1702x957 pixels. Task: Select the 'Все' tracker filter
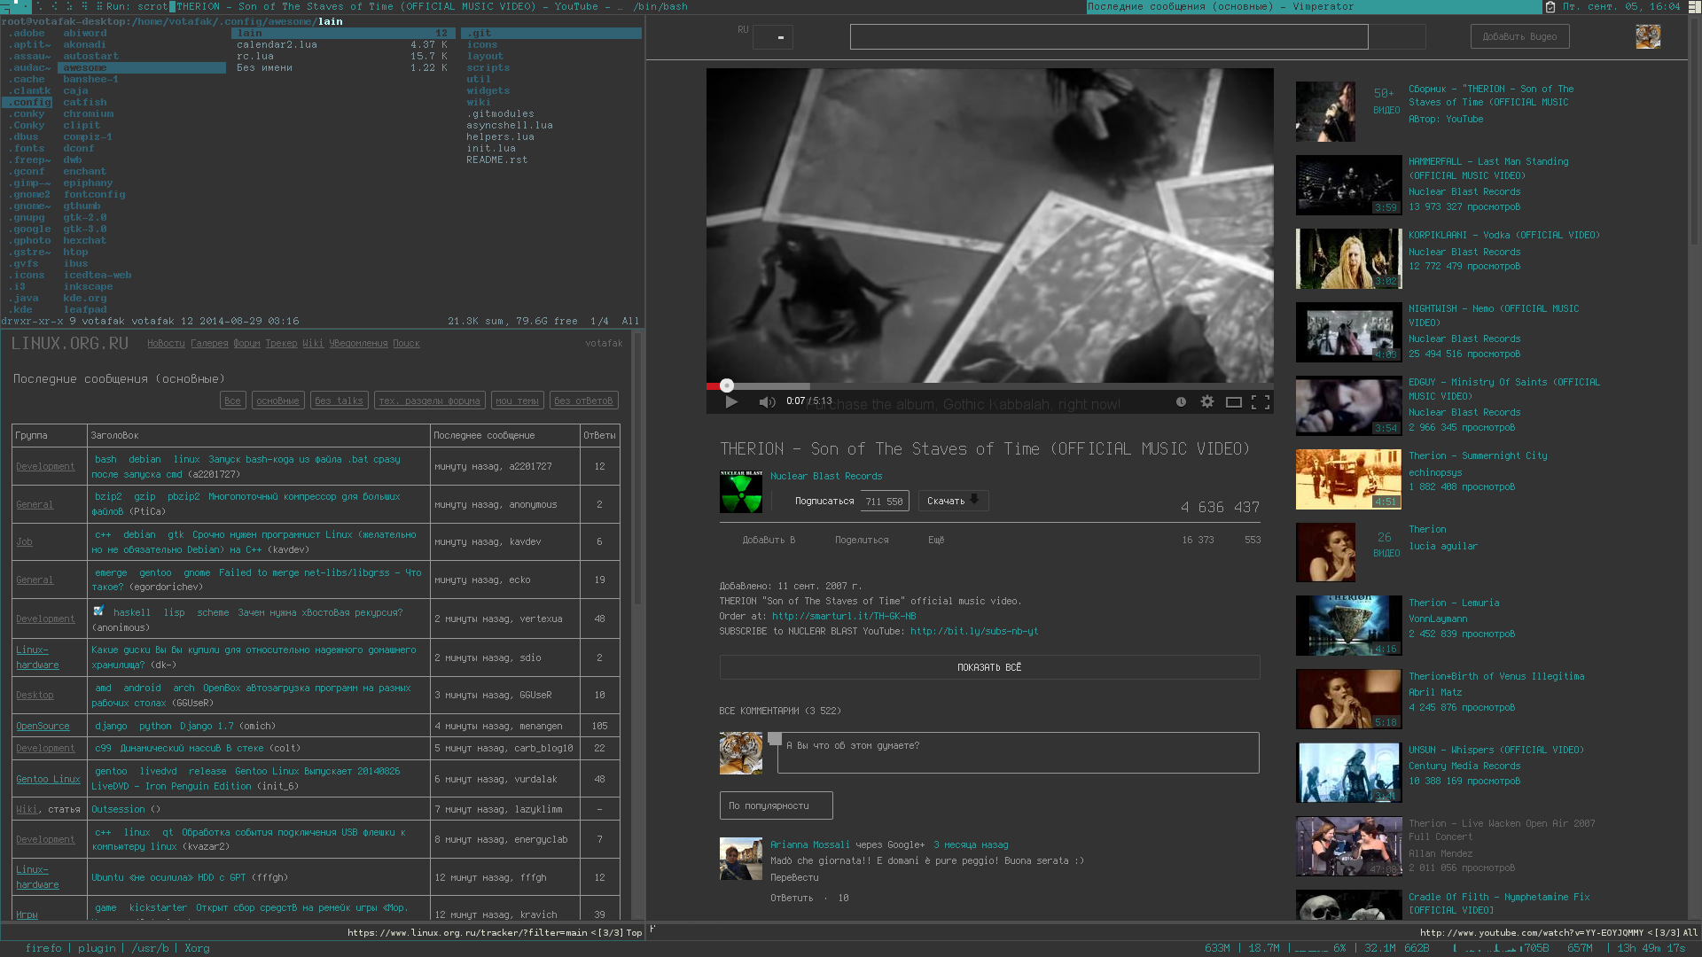[232, 401]
